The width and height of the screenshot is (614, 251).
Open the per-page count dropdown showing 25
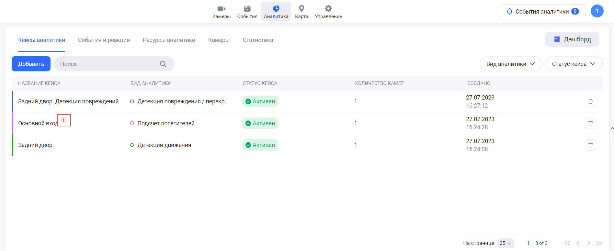pos(505,243)
